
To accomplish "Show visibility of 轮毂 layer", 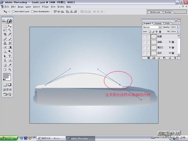I will (x=144, y=37).
